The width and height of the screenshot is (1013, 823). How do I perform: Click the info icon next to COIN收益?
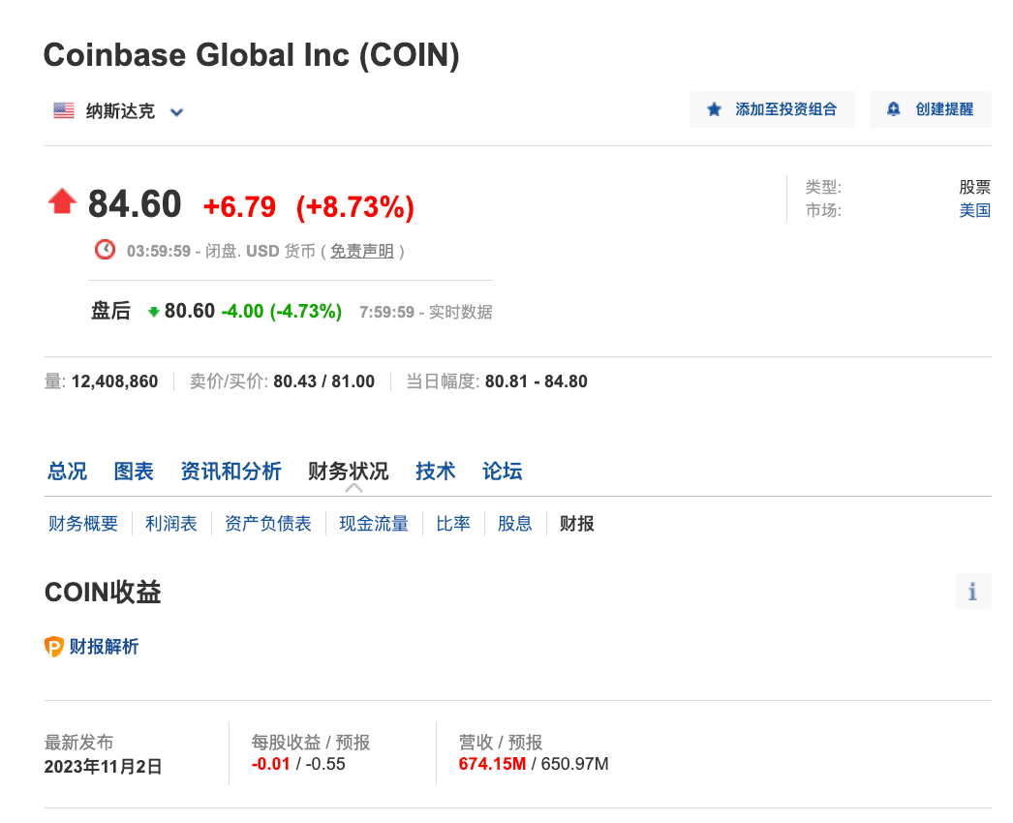click(972, 591)
